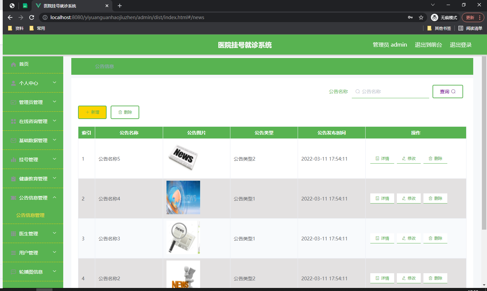Screen dimensions: 487x291
Task: Focus the 公告名称 search input
Action: (390, 92)
